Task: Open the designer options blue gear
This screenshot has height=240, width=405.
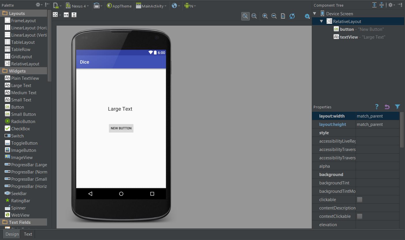Action: click(307, 16)
